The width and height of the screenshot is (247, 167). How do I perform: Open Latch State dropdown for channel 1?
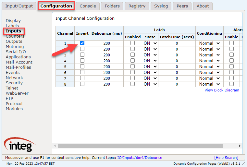[150, 43]
